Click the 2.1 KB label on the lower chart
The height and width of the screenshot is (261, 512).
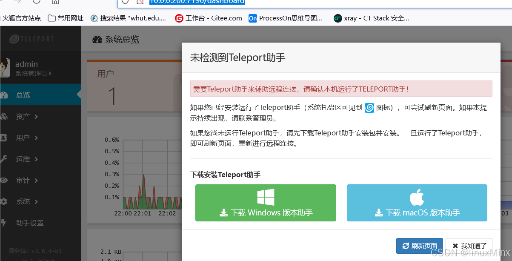(x=111, y=251)
